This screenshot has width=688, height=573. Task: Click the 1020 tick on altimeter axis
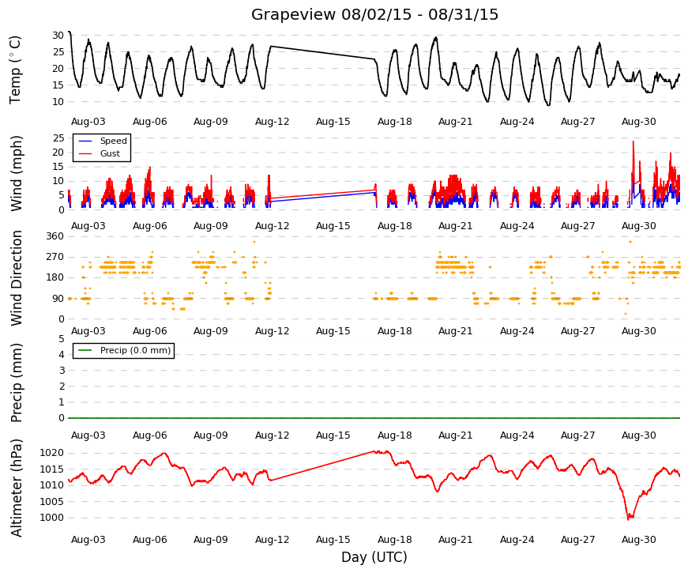click(52, 453)
